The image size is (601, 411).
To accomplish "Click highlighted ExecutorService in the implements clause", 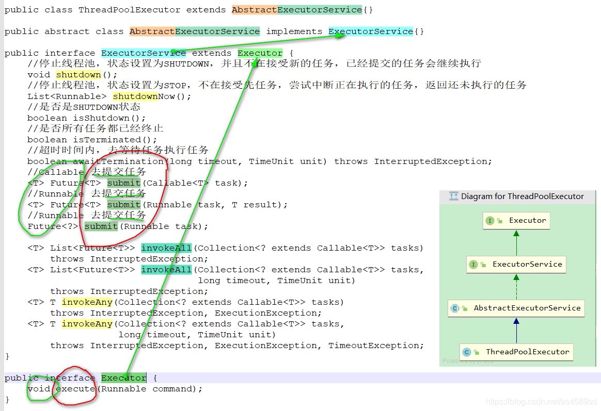I will point(370,31).
